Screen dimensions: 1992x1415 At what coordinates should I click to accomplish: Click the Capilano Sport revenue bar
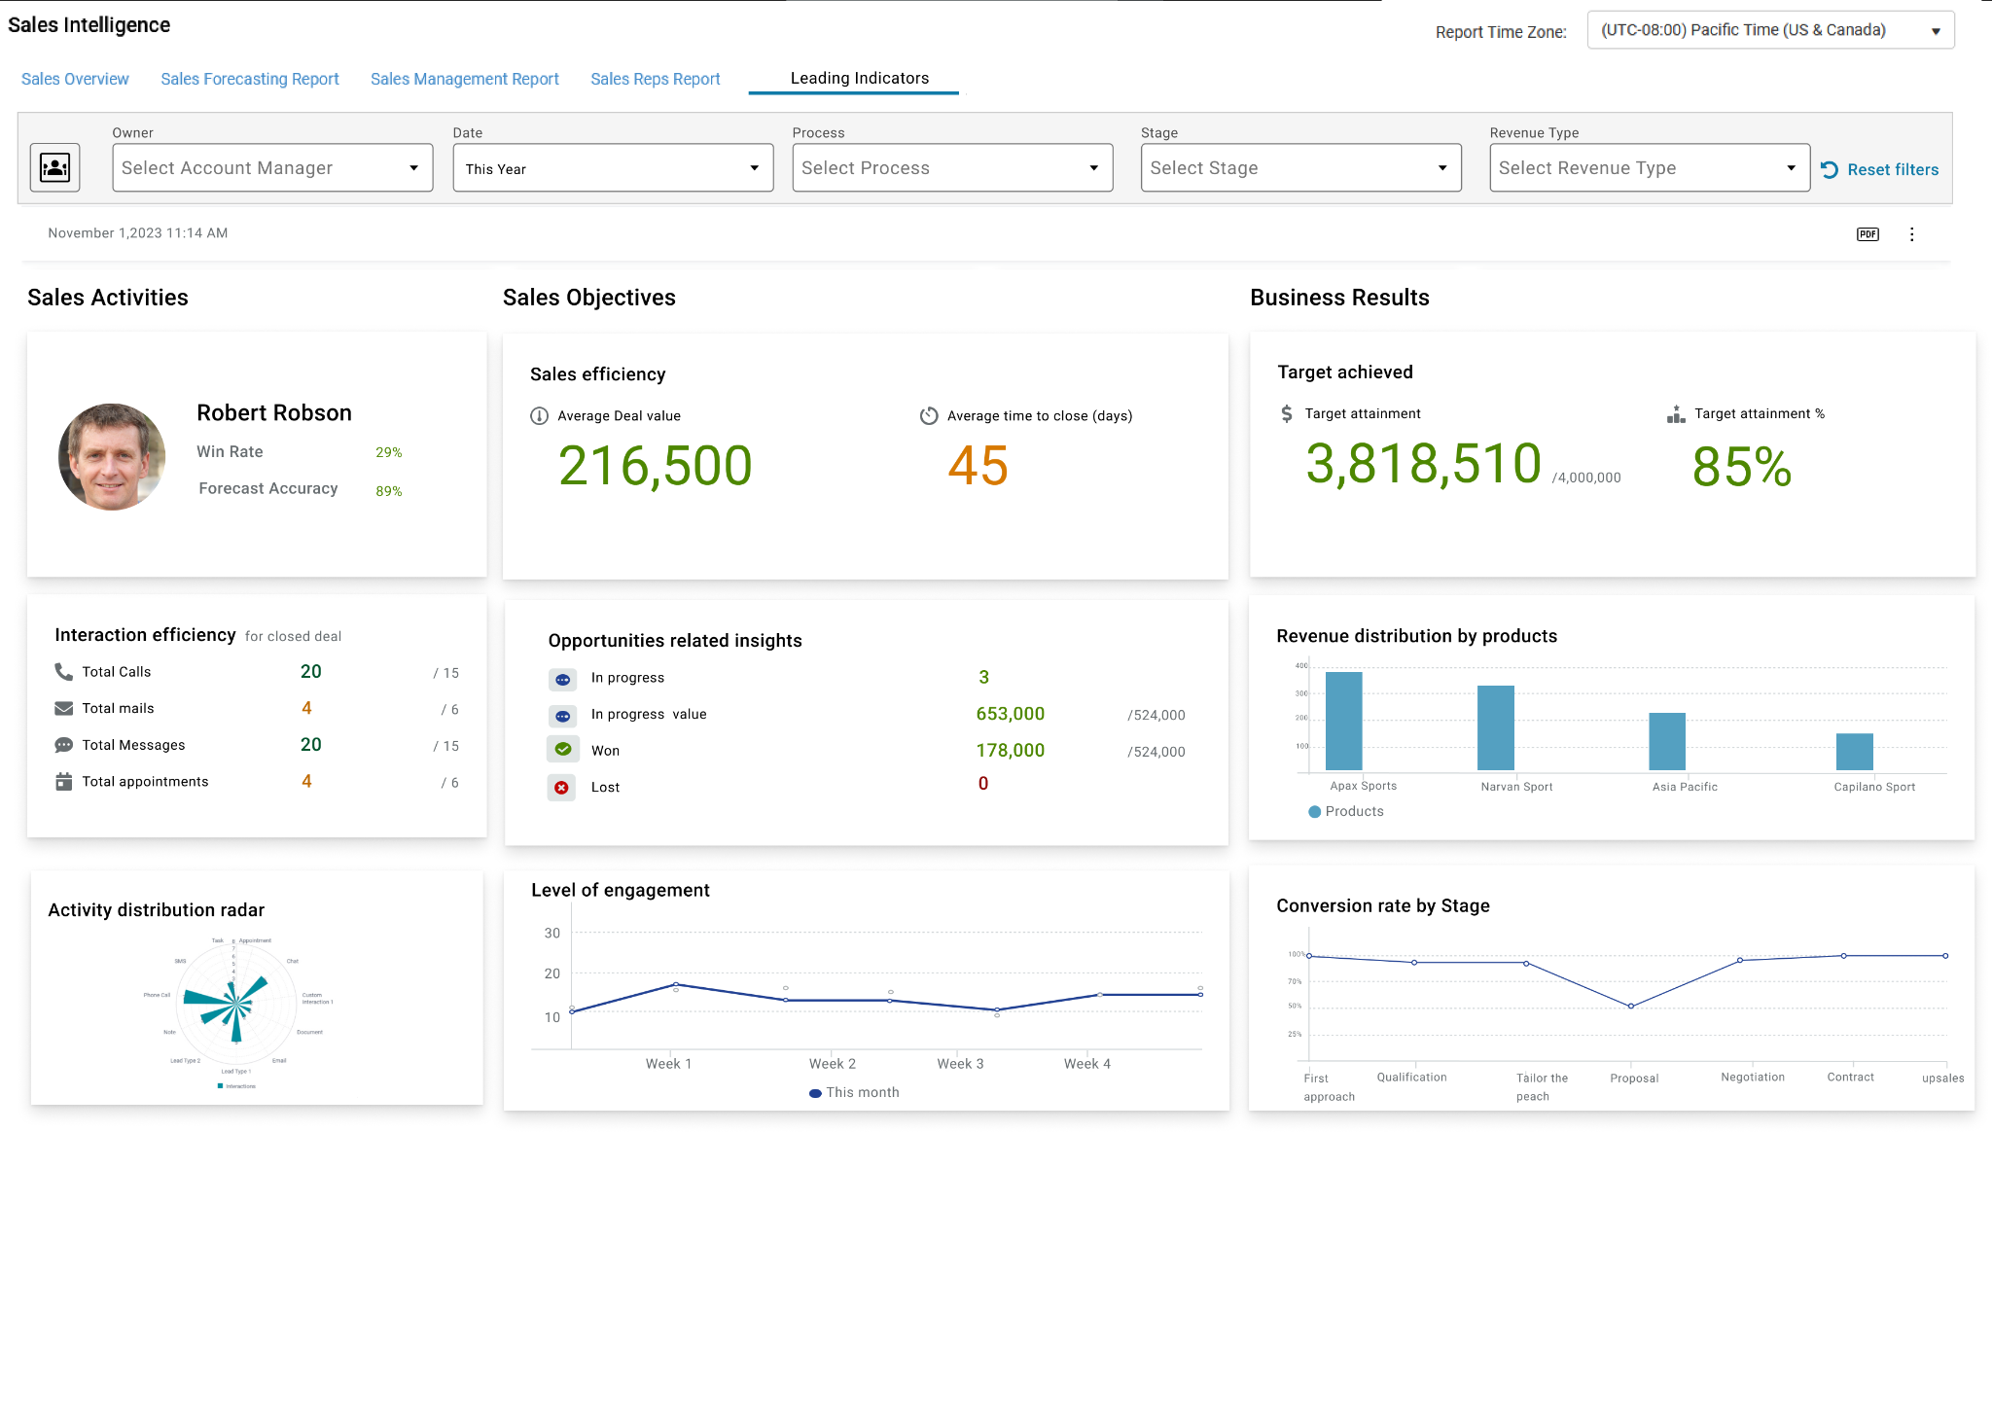[x=1855, y=752]
